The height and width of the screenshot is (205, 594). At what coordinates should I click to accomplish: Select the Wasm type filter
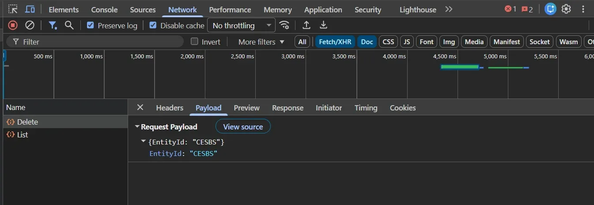[568, 42]
